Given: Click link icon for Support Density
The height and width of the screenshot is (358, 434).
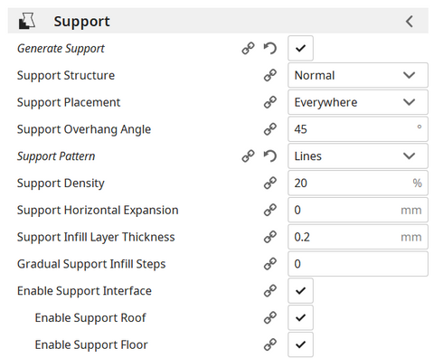Looking at the screenshot, I should pyautogui.click(x=269, y=183).
